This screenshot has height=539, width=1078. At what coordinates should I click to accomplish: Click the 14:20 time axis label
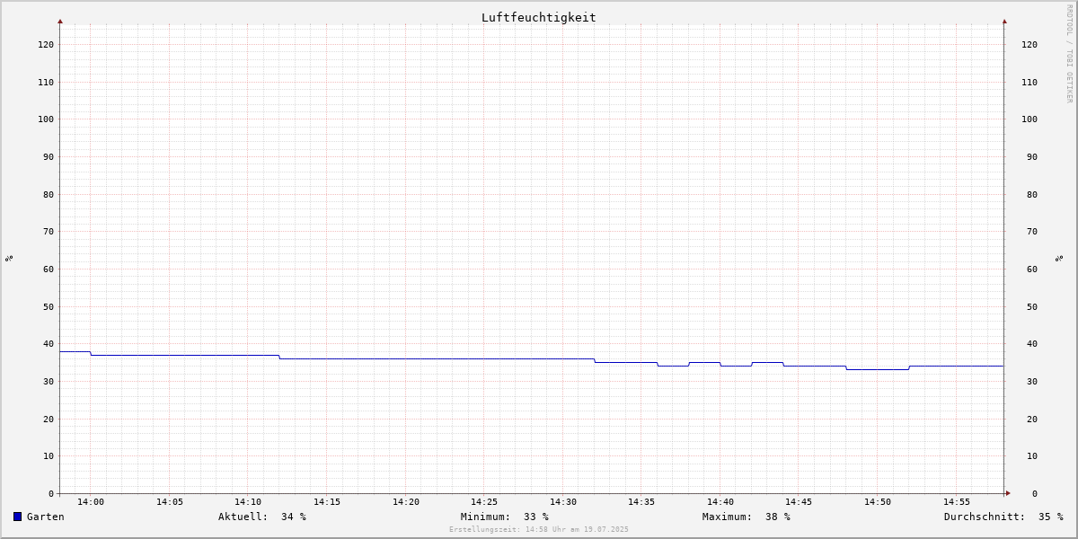pyautogui.click(x=406, y=502)
